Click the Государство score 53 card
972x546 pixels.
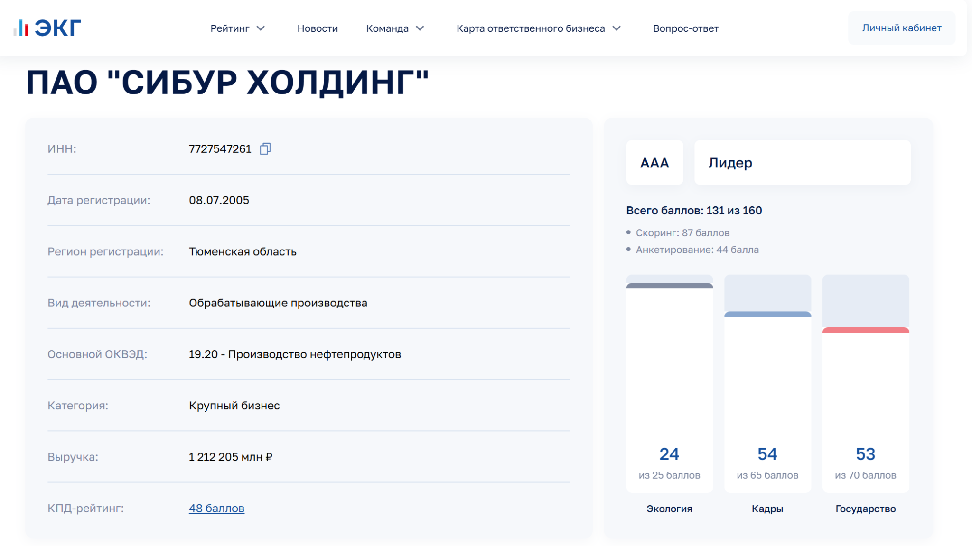click(865, 454)
